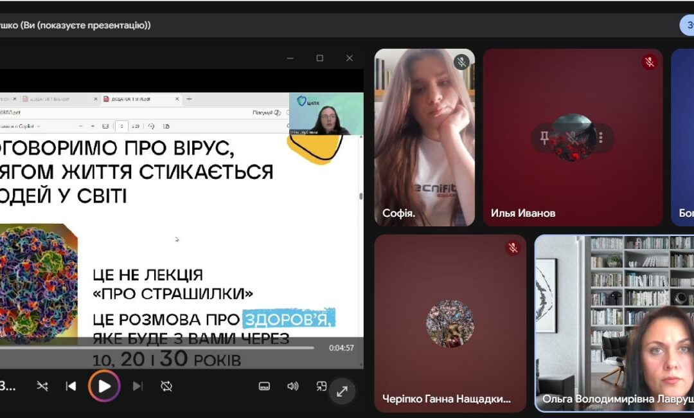The width and height of the screenshot is (694, 418).
Task: Click the Черіпко Ганна Нащадки name label
Action: point(447,399)
